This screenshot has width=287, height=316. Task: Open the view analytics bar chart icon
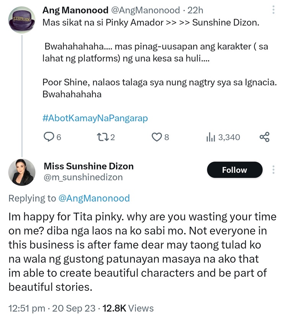(211, 137)
